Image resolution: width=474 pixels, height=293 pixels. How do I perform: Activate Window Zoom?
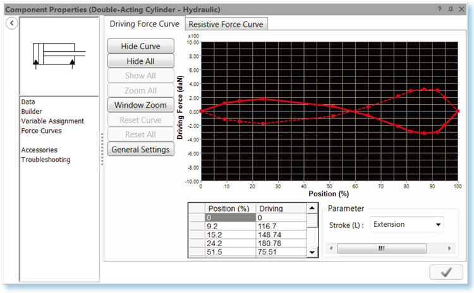click(x=140, y=105)
